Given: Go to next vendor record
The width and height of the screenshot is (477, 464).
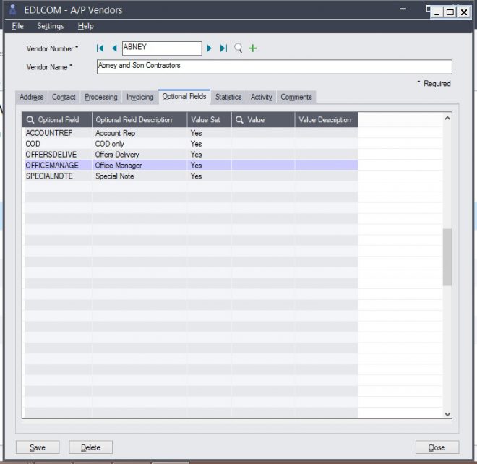Looking at the screenshot, I should pos(209,48).
